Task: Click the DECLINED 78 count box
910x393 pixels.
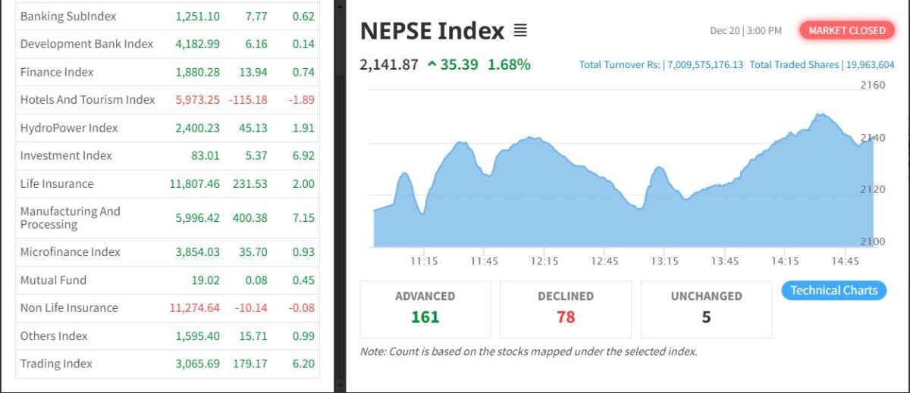Action: [566, 309]
